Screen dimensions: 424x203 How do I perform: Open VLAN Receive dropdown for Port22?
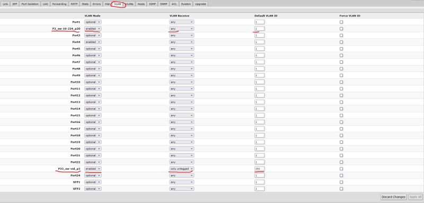(182, 162)
